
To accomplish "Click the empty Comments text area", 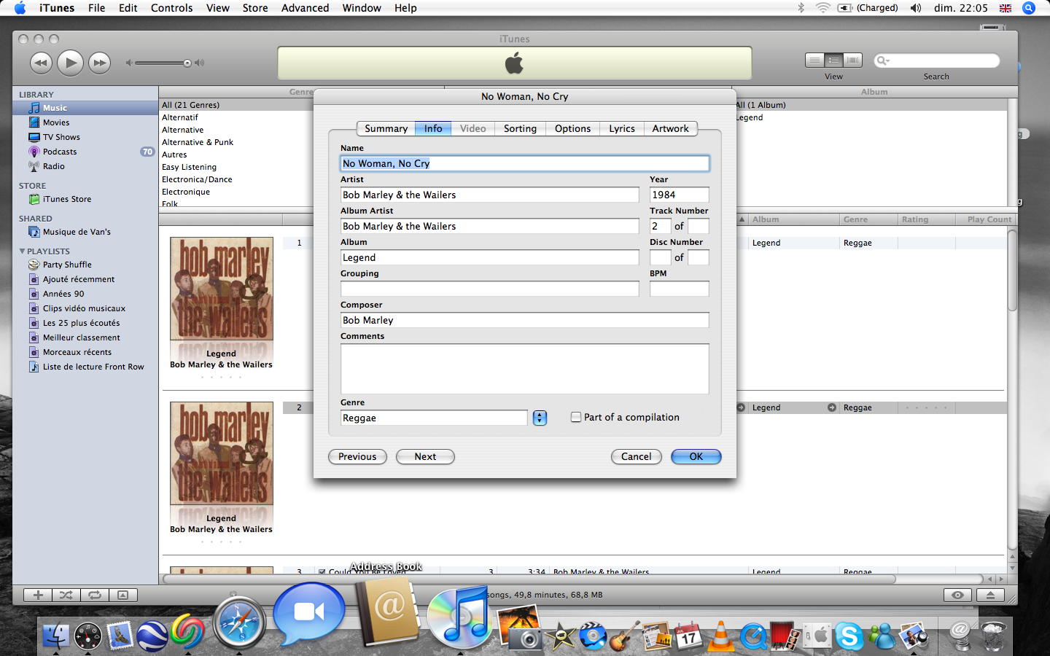I will click(524, 369).
